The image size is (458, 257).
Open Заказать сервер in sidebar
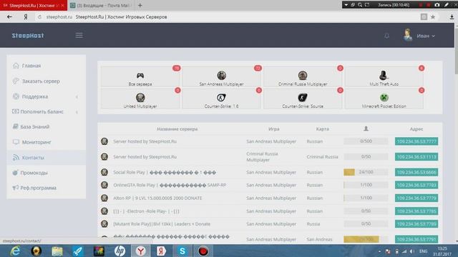(x=46, y=81)
